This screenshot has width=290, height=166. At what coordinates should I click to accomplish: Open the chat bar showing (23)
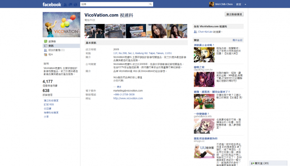coord(268,163)
